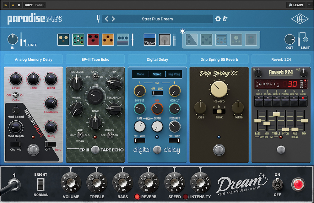Viewport: 314px width, 203px height.
Task: Select the red pedal in the signal chain
Action: (x=93, y=40)
